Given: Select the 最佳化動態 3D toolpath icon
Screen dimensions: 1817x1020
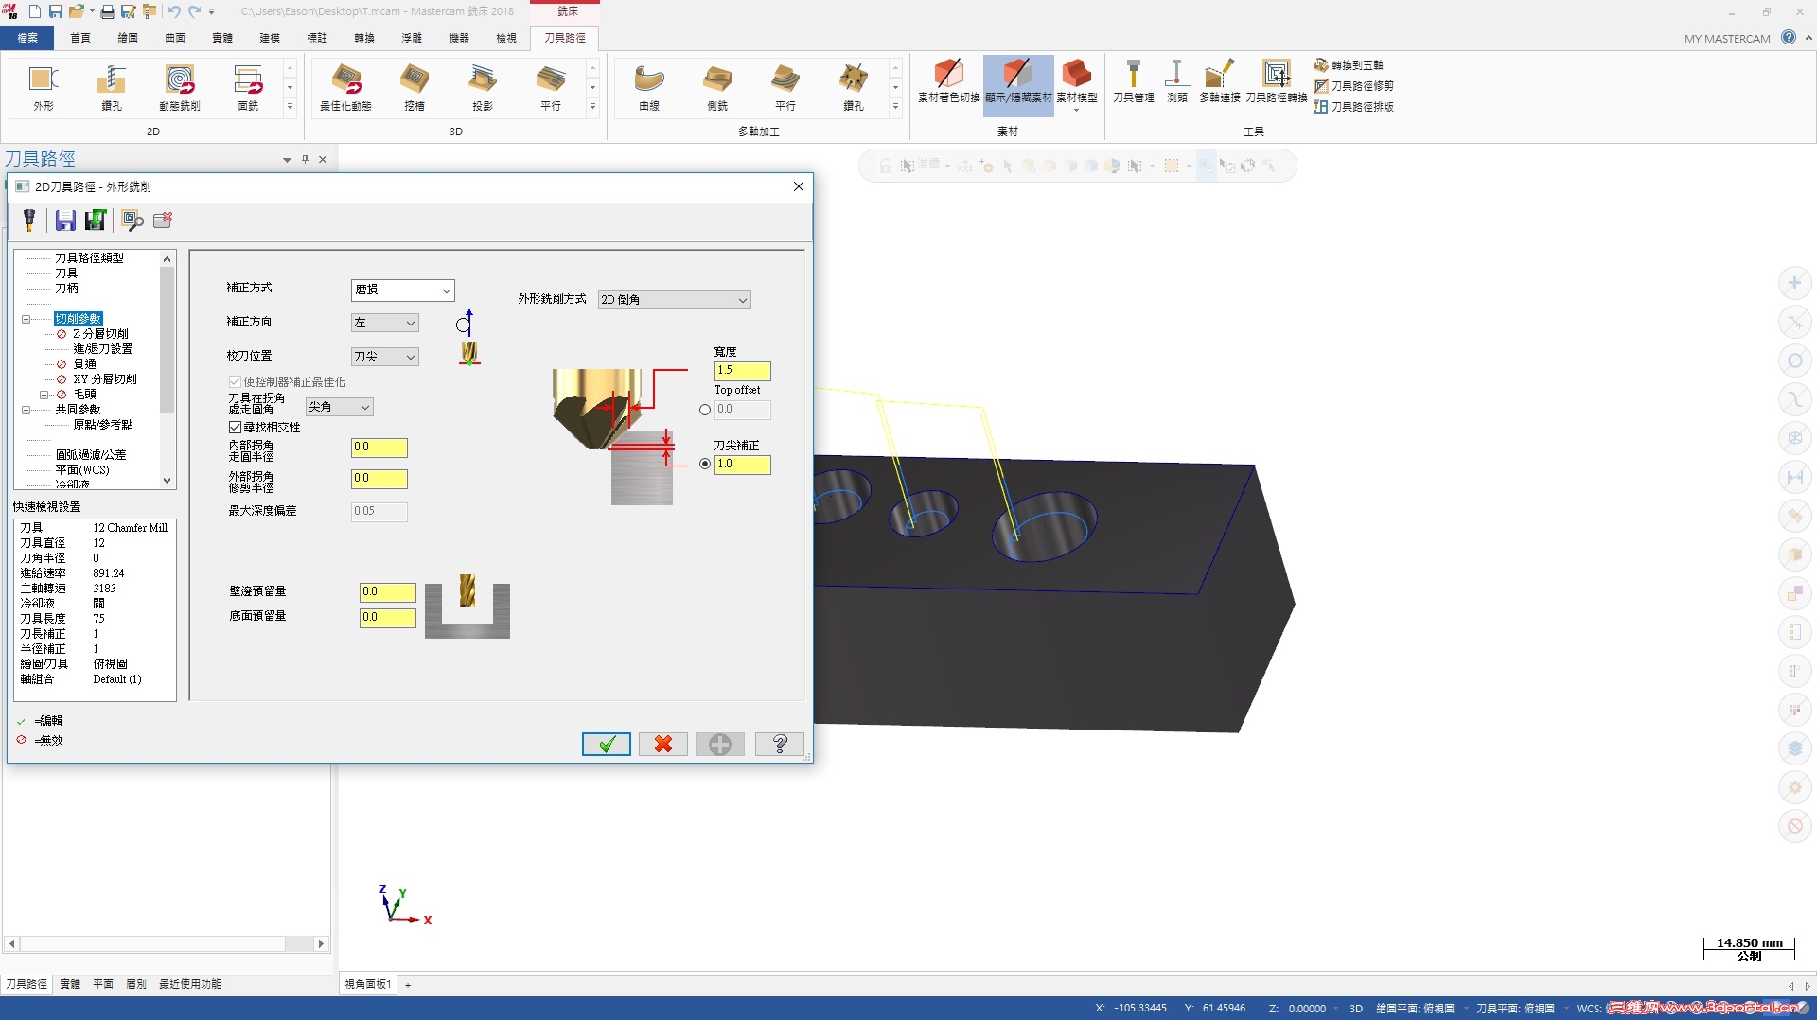Looking at the screenshot, I should click(346, 87).
